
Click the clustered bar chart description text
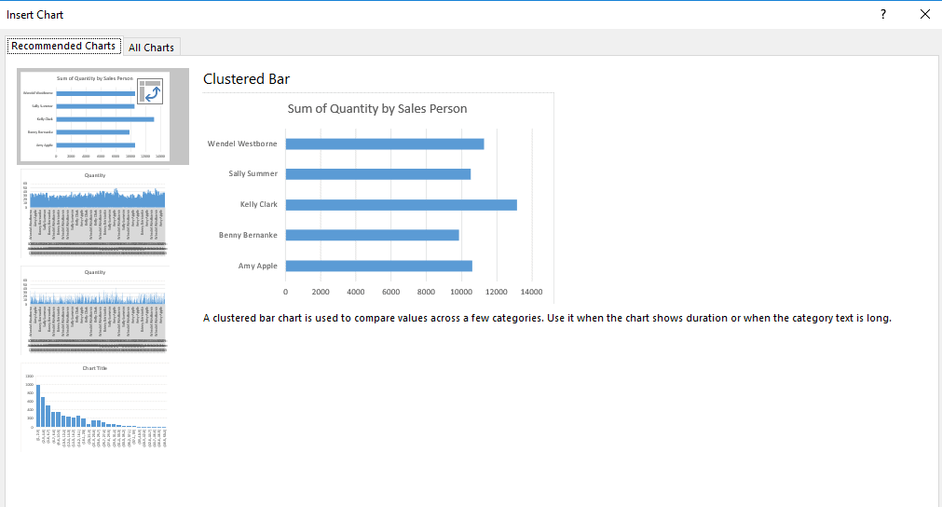tap(547, 318)
